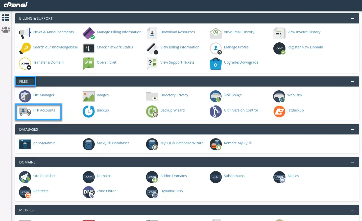362x221 pixels.
Task: Click the Manage Profile icon
Action: click(x=216, y=48)
